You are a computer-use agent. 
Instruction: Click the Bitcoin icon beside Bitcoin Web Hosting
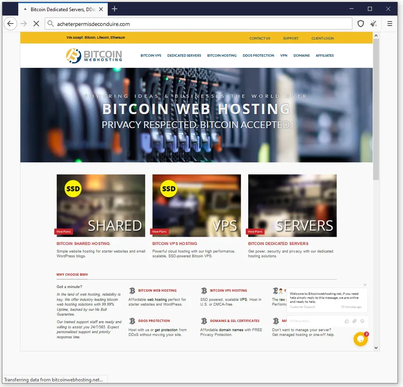[x=132, y=290]
